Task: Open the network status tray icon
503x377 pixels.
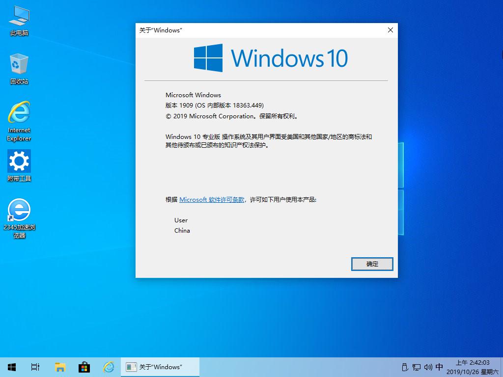Action: [417, 367]
